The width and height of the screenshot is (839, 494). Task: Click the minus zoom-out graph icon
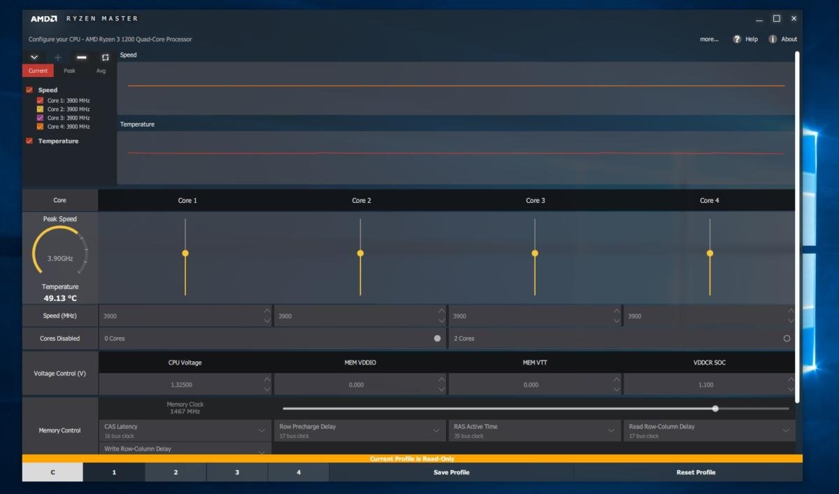point(81,57)
